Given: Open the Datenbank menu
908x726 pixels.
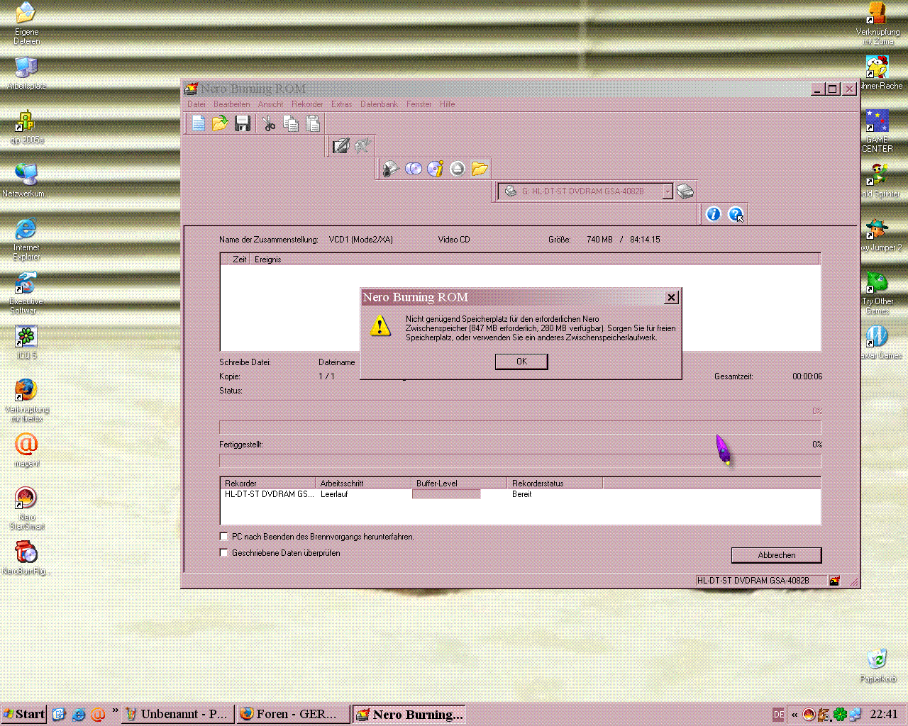Looking at the screenshot, I should coord(379,104).
